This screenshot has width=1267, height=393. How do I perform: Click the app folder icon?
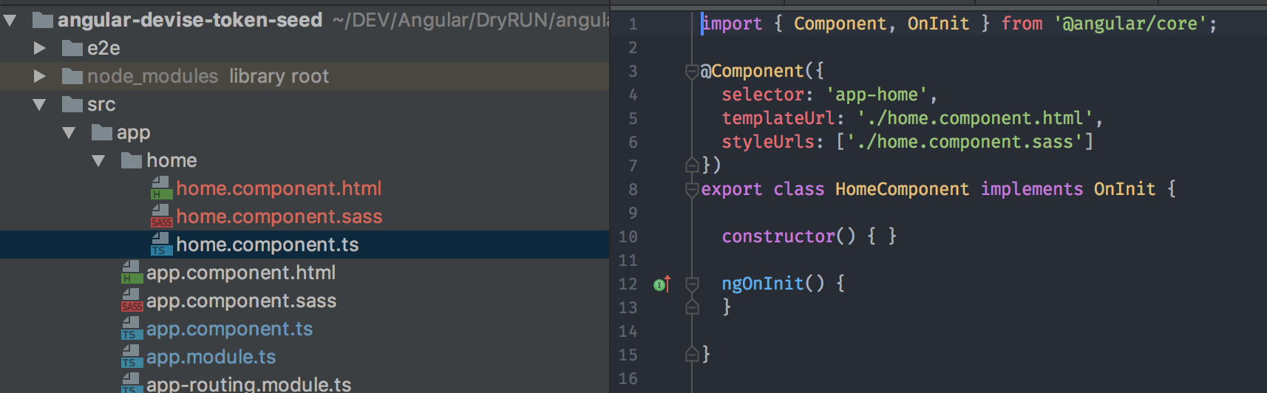coord(102,133)
